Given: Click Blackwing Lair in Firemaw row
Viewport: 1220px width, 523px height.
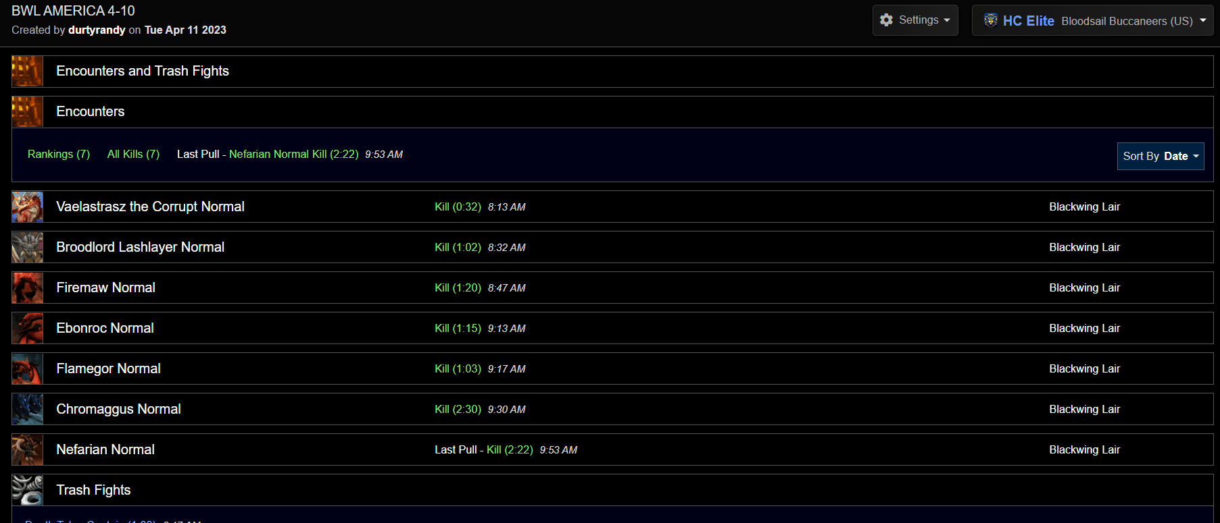Looking at the screenshot, I should pyautogui.click(x=1084, y=287).
